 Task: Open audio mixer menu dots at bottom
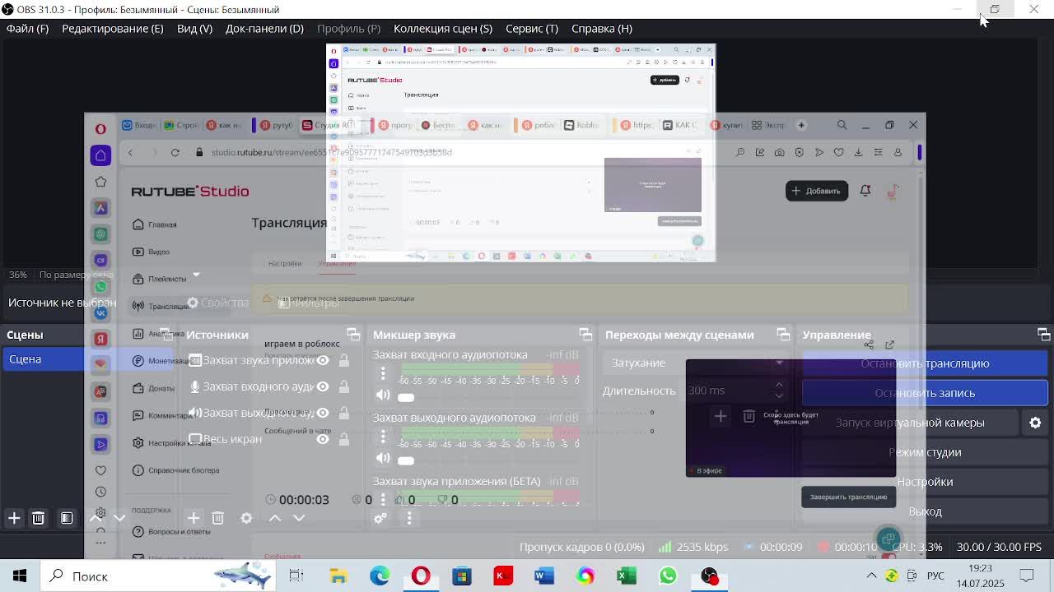(x=409, y=518)
